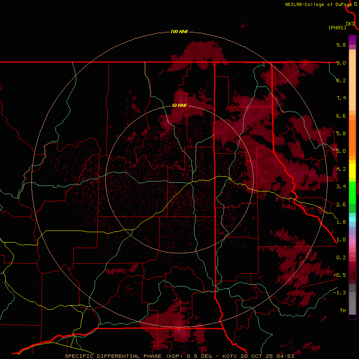The height and width of the screenshot is (359, 359).
Task: Click the 6.6 scale value
Action: (x=341, y=116)
